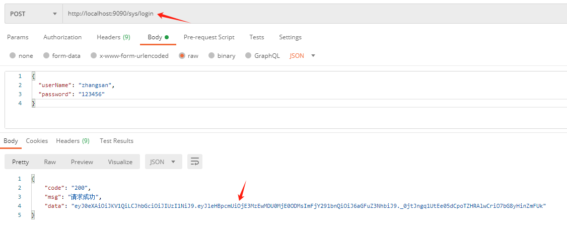Click the userName line in request editor
Viewport: 567px width, 227px height.
(77, 85)
